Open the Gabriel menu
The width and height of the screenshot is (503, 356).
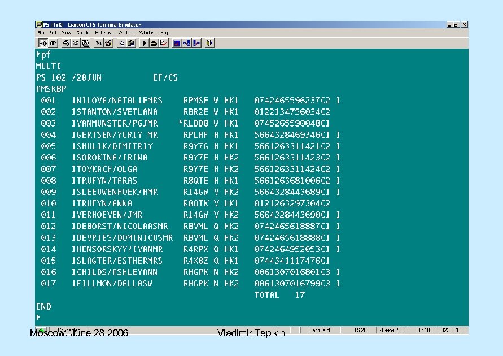pos(84,33)
